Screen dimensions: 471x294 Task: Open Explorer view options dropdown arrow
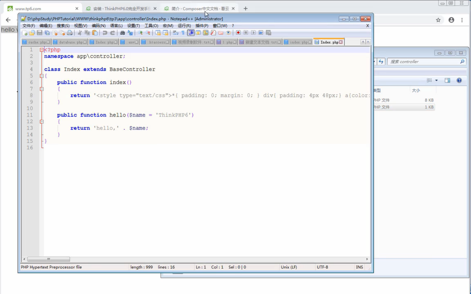(x=437, y=81)
